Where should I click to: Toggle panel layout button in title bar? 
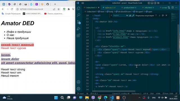pyautogui.click(x=152, y=3)
